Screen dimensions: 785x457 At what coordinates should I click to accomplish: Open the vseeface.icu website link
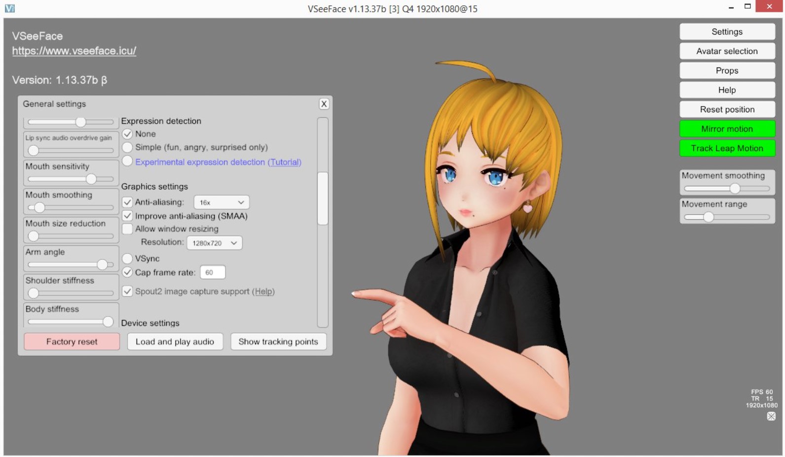click(74, 51)
